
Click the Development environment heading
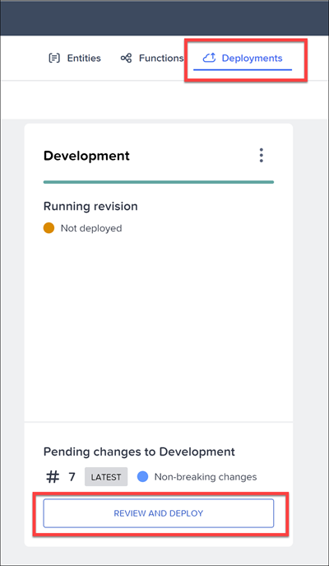pos(86,156)
